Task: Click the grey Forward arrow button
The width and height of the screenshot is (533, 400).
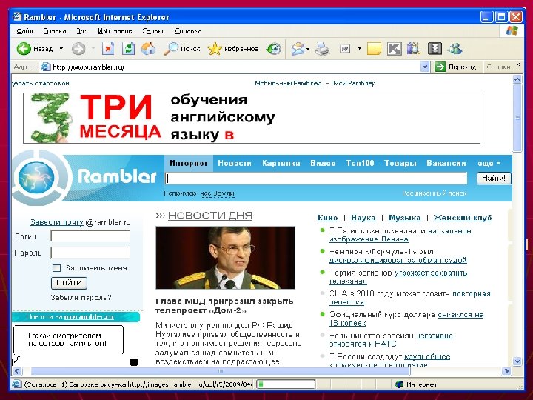Action: click(x=78, y=49)
